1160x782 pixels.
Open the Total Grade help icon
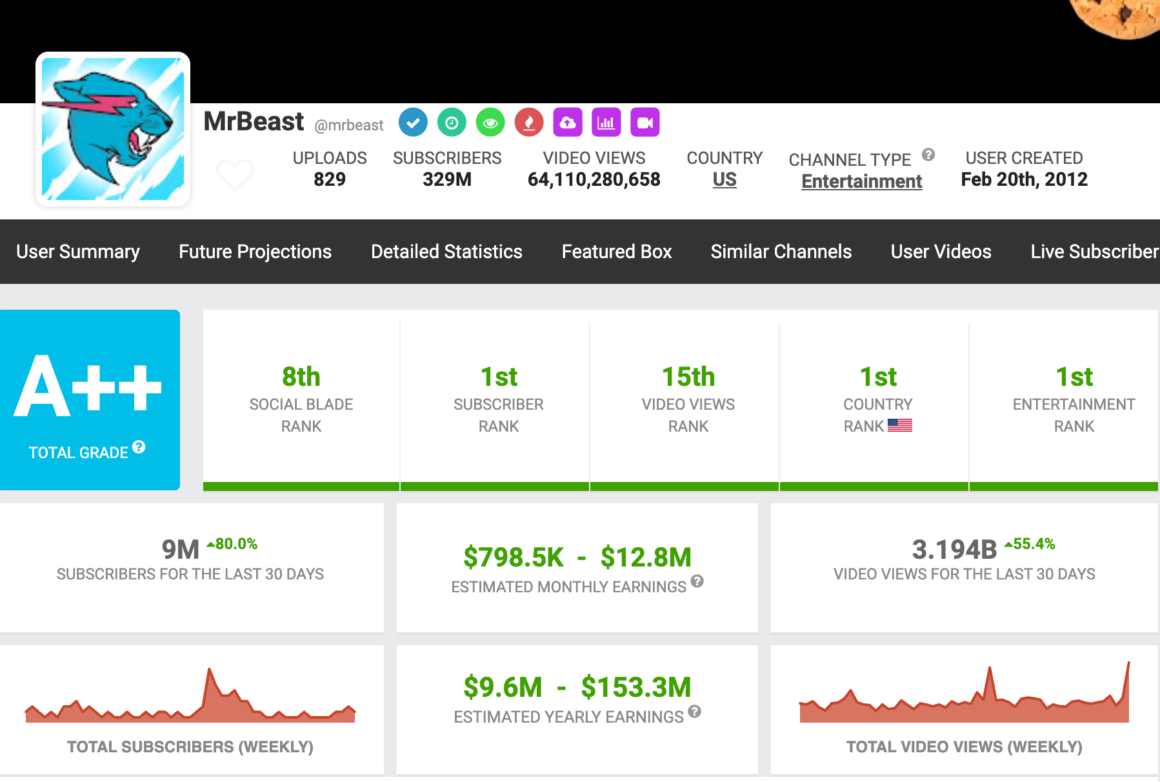coord(139,446)
